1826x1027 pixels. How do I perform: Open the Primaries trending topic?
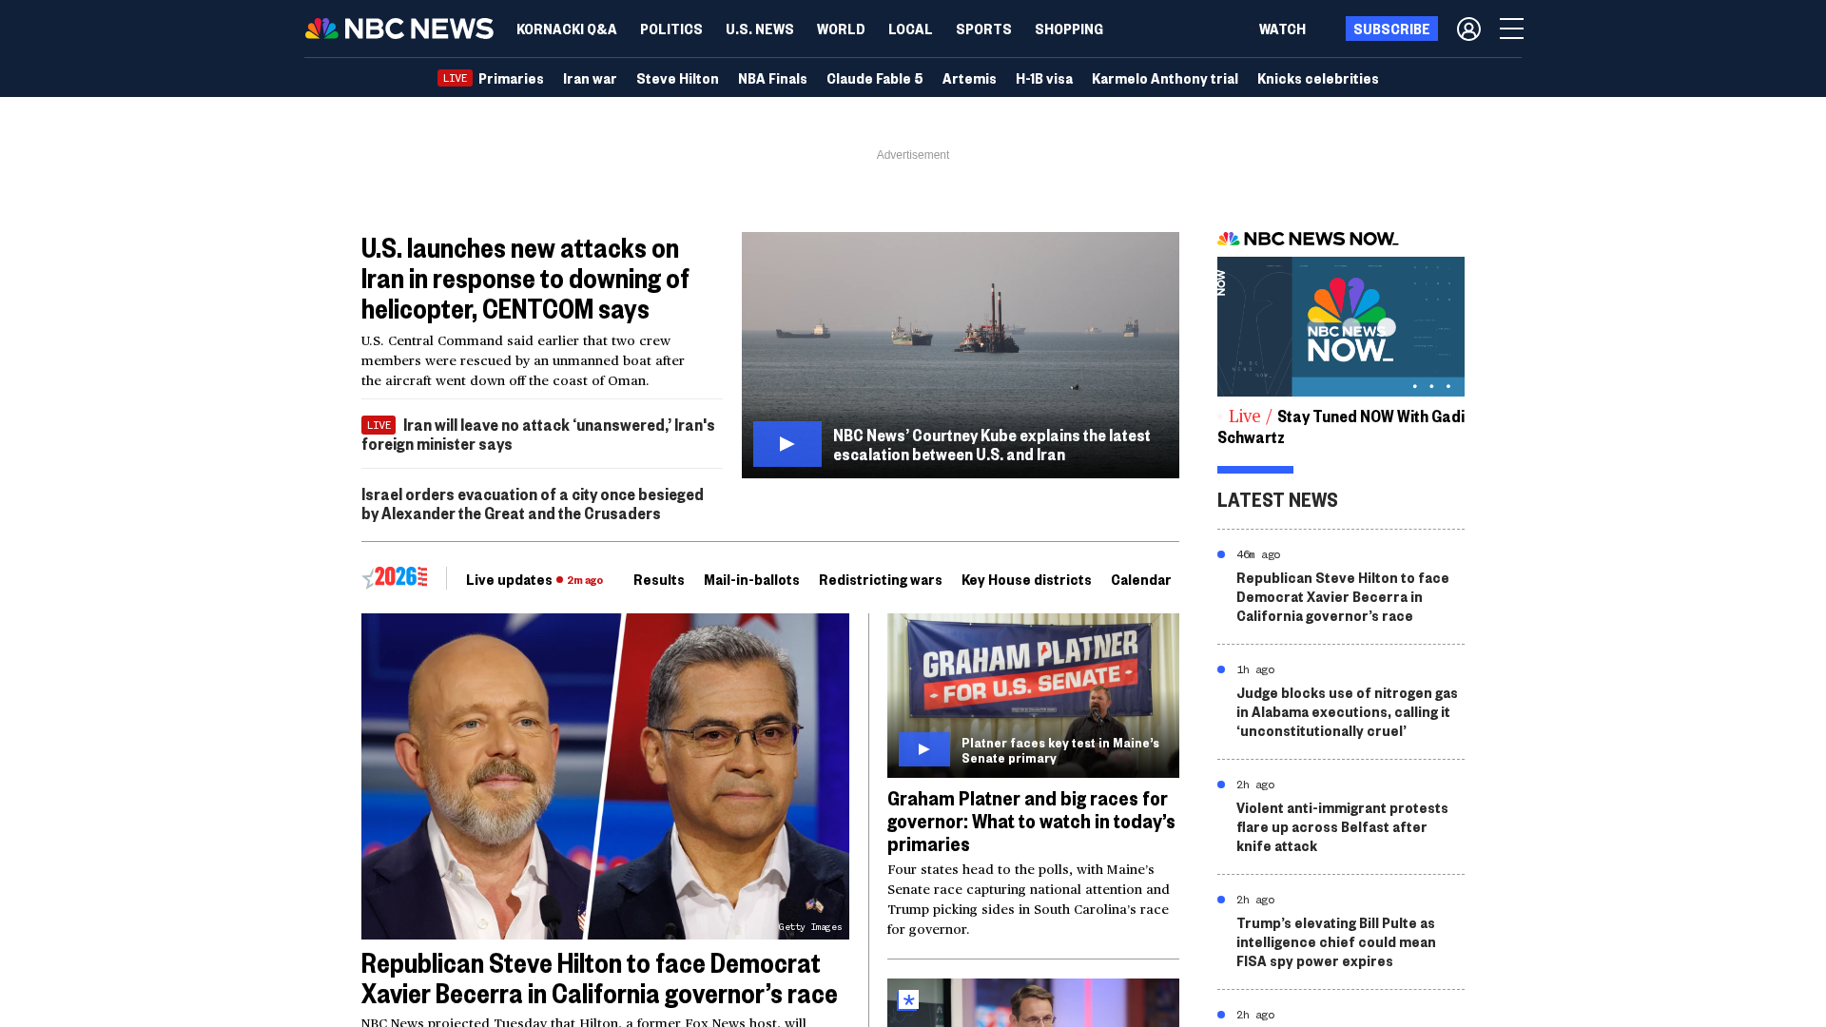pos(511,78)
